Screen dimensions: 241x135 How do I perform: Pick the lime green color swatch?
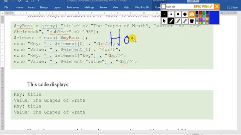200,23
